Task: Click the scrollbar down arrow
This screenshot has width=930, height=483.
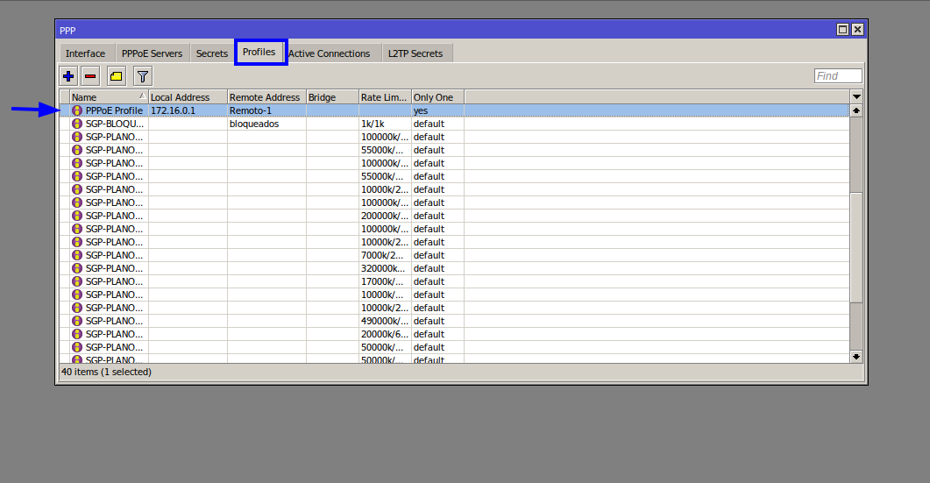Action: point(856,356)
